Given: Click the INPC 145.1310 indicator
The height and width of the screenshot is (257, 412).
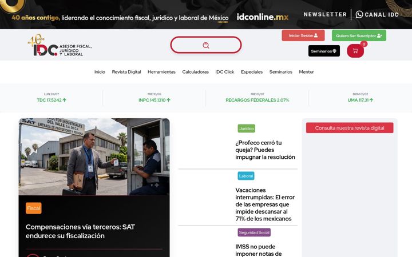Looking at the screenshot, I should (154, 100).
